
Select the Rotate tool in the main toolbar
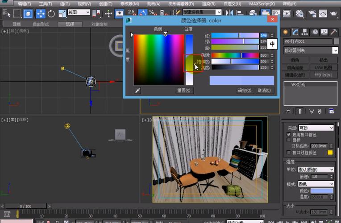(x=51, y=13)
